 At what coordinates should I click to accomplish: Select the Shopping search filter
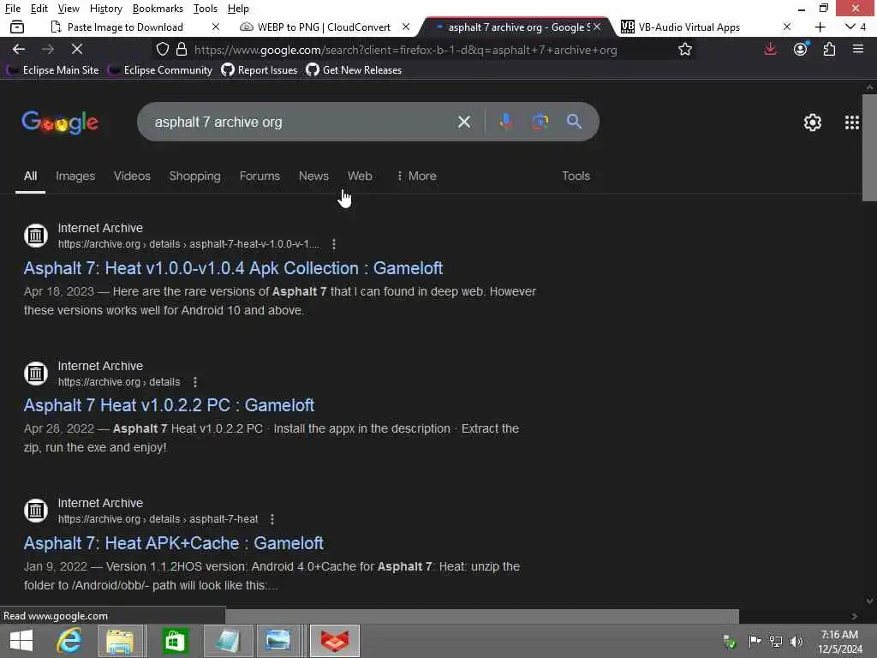(x=194, y=176)
